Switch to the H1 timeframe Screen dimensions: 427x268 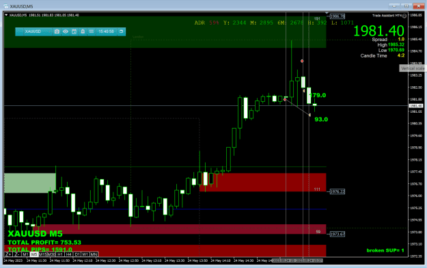(60, 254)
